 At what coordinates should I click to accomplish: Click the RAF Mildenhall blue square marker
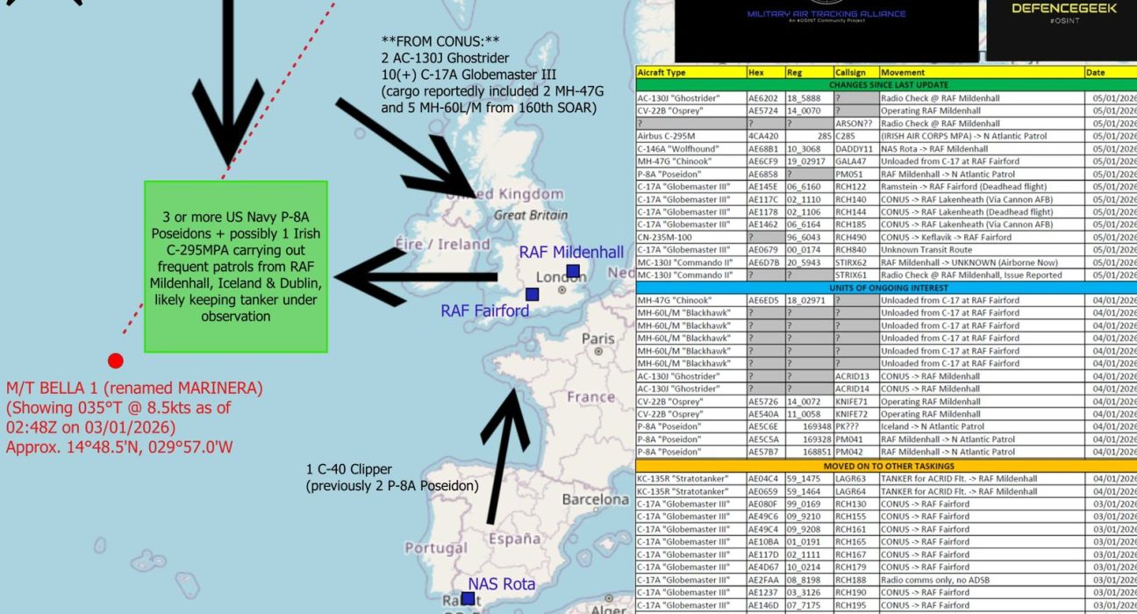pyautogui.click(x=573, y=271)
